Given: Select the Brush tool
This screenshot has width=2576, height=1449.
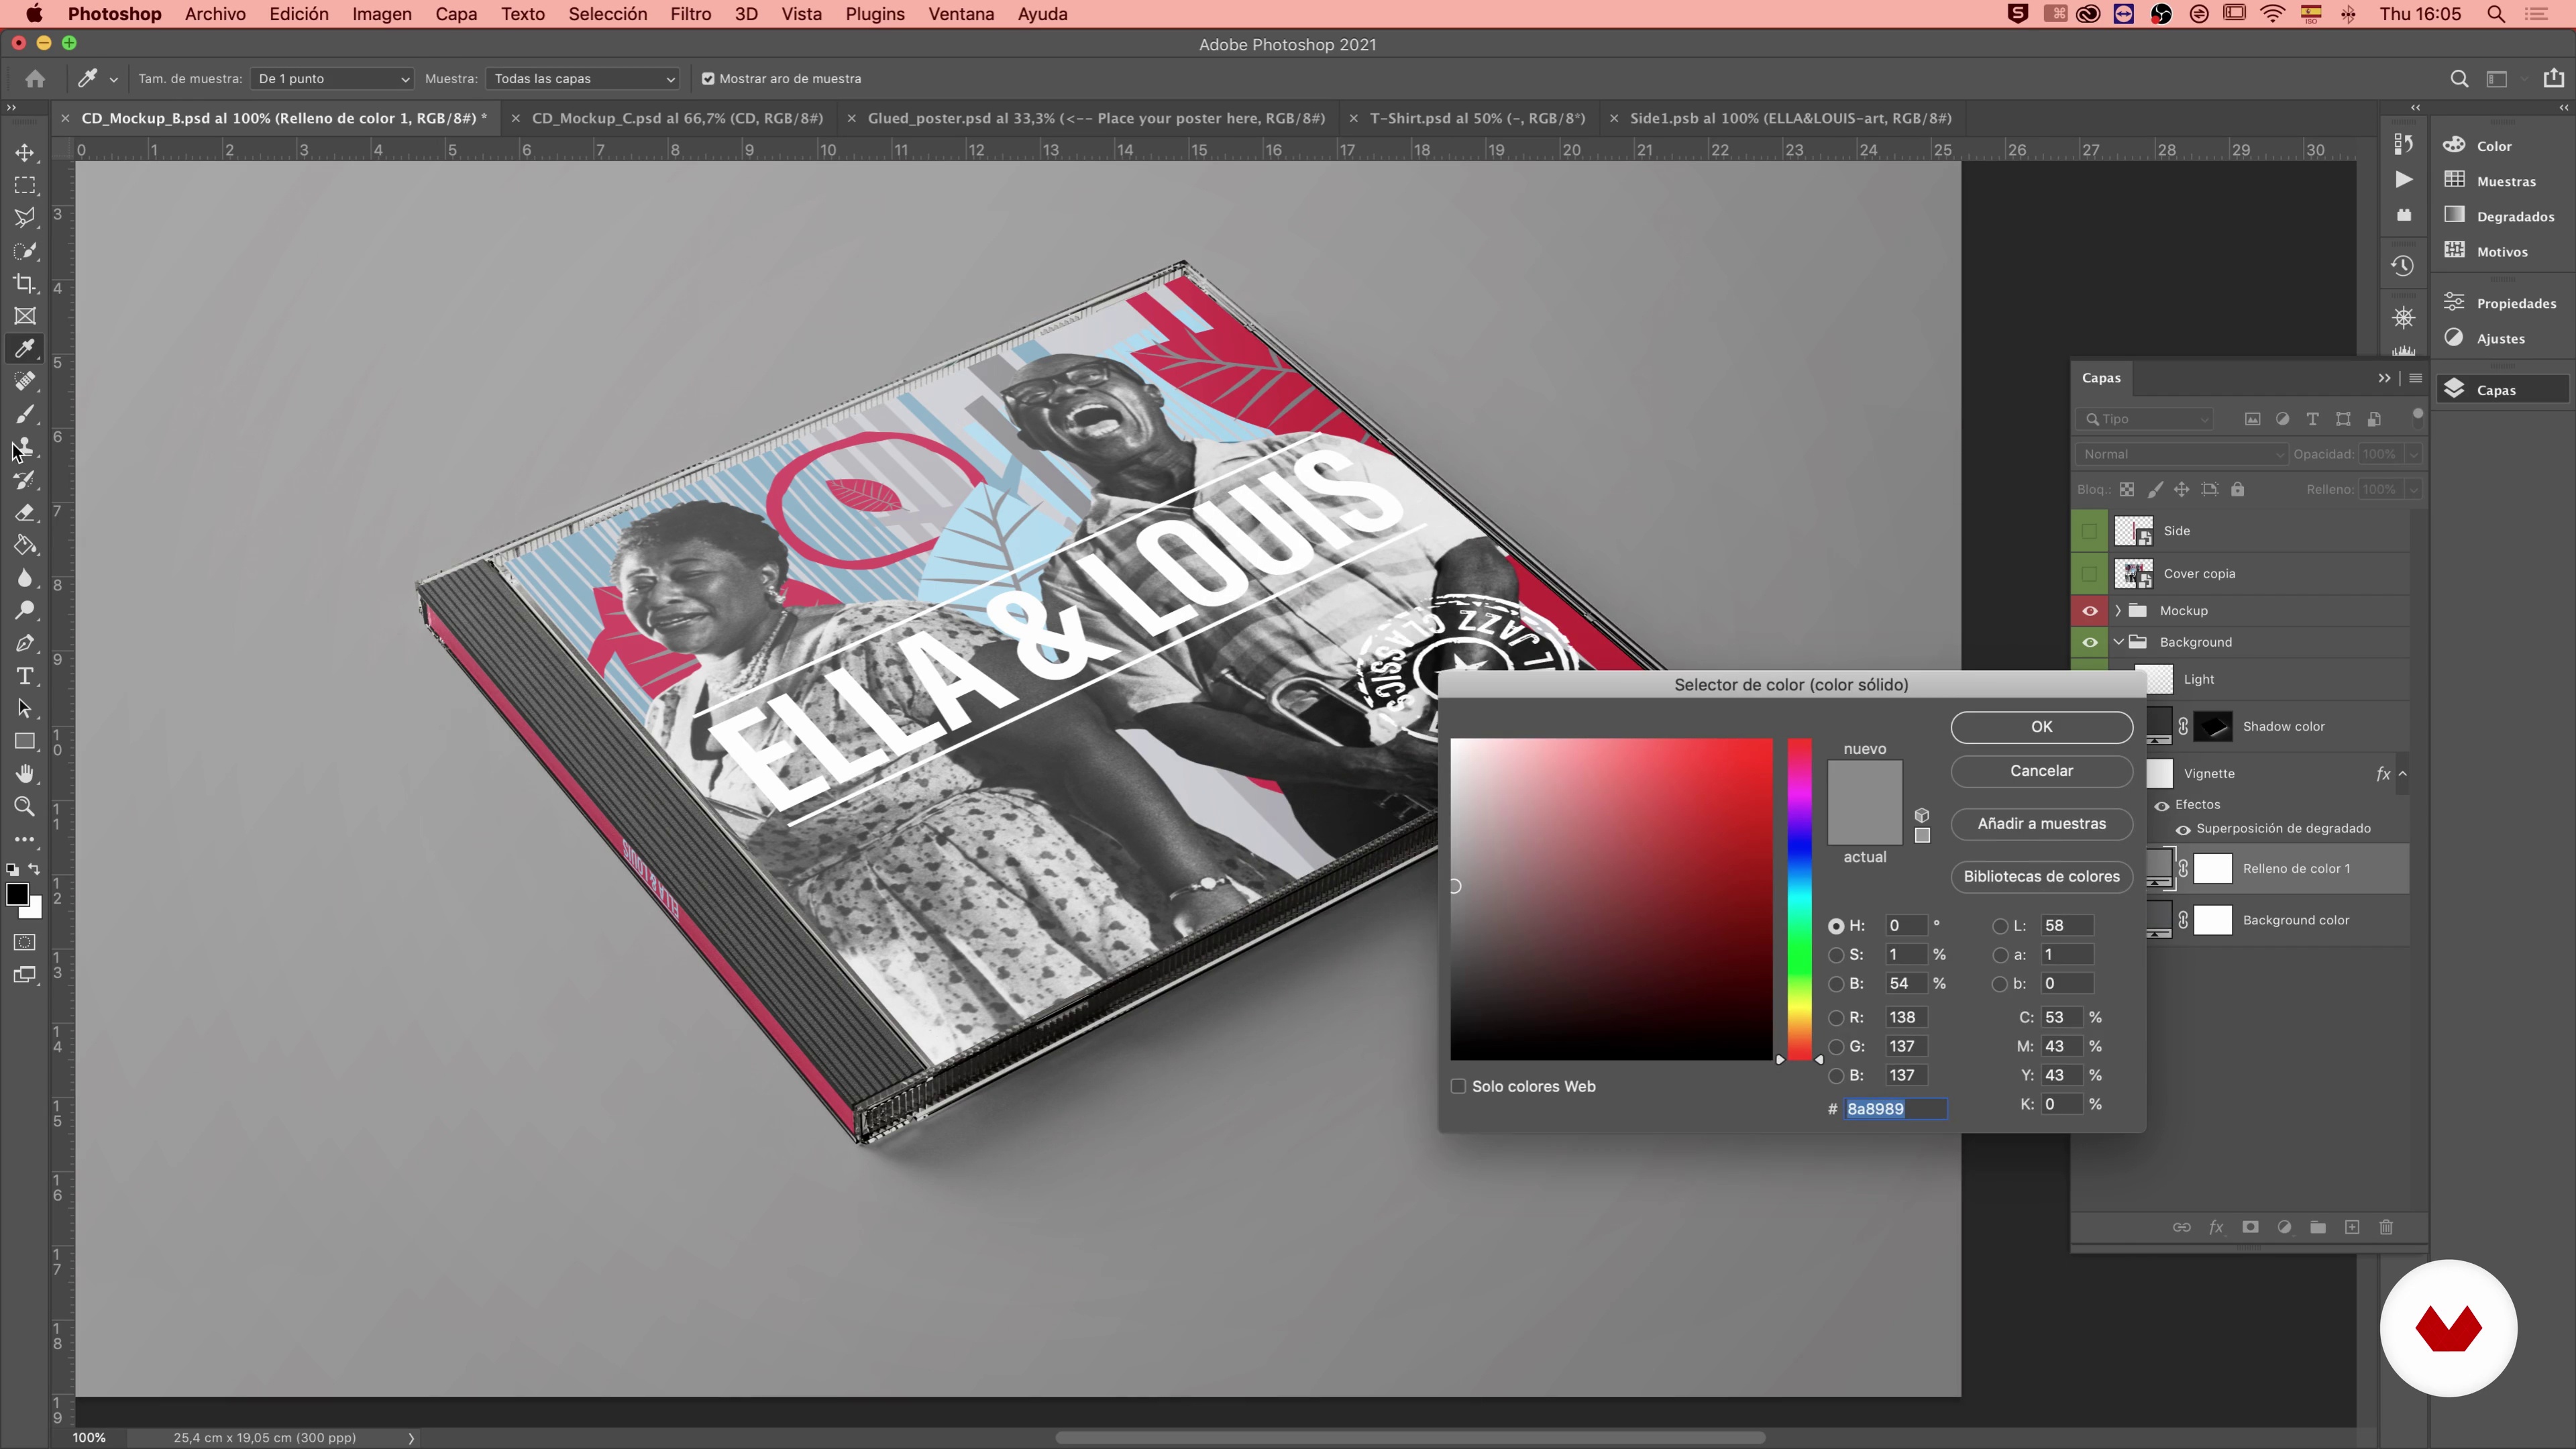Looking at the screenshot, I should [x=25, y=414].
